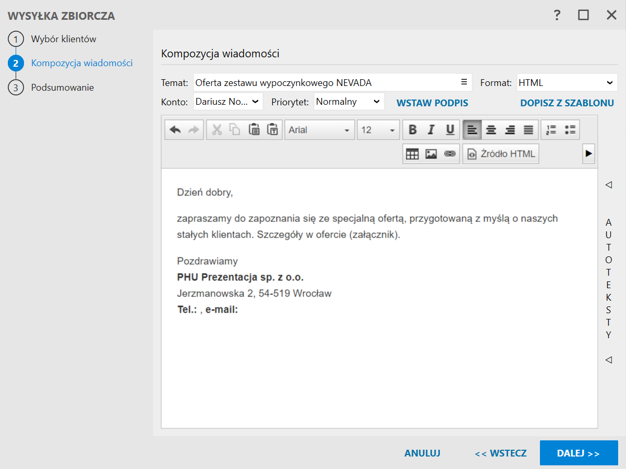Maximize the Wysyłka zbiorcza window
Screen dimensions: 626x469
click(583, 15)
